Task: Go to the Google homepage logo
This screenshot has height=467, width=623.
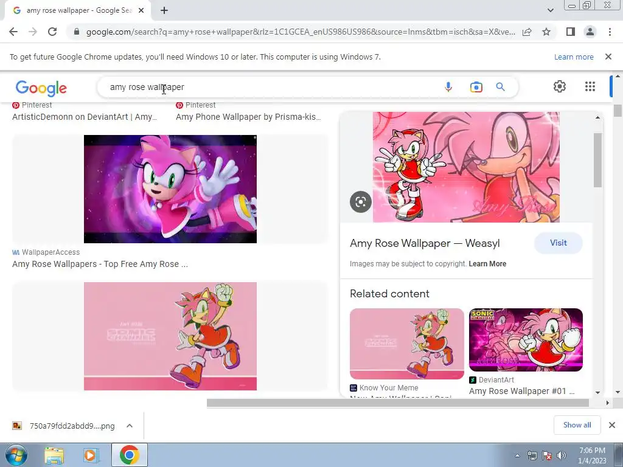Action: point(41,88)
